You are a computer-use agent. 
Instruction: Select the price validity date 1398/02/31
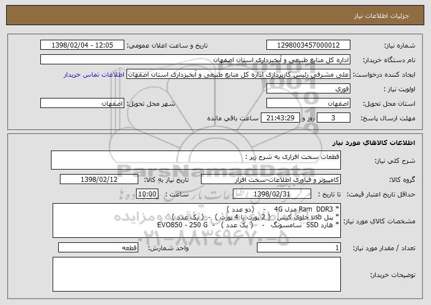coord(272,194)
